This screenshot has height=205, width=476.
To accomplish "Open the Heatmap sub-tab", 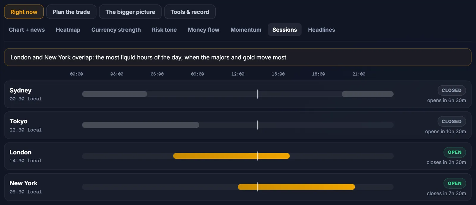I will [68, 30].
